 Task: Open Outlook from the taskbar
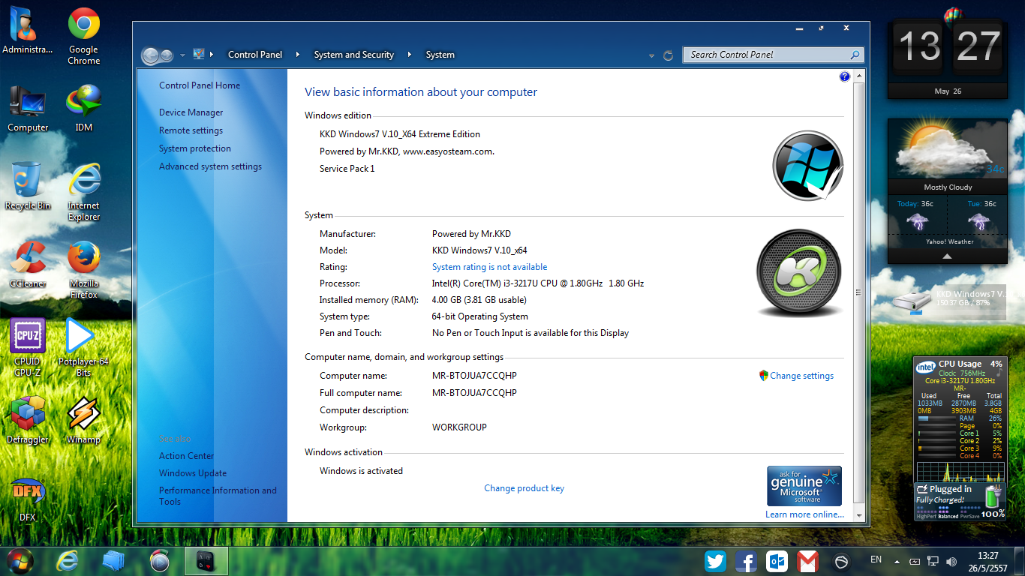pos(777,561)
